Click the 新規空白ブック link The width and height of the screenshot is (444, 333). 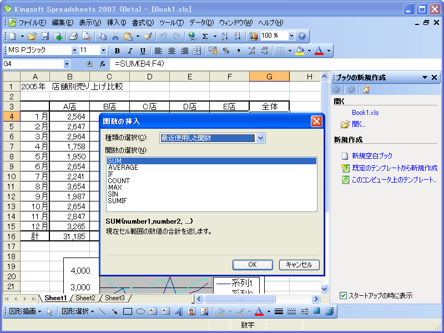pos(372,155)
